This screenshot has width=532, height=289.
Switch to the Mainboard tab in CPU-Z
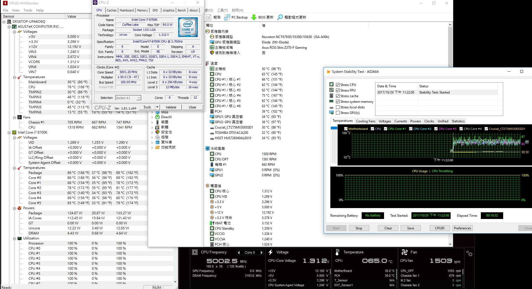click(127, 10)
